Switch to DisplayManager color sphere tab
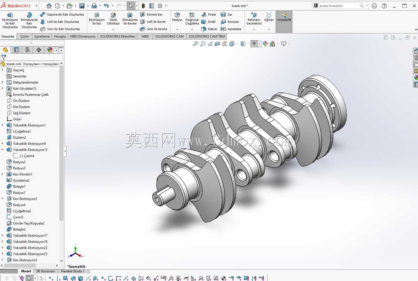This screenshot has width=418, height=281. coord(50,50)
